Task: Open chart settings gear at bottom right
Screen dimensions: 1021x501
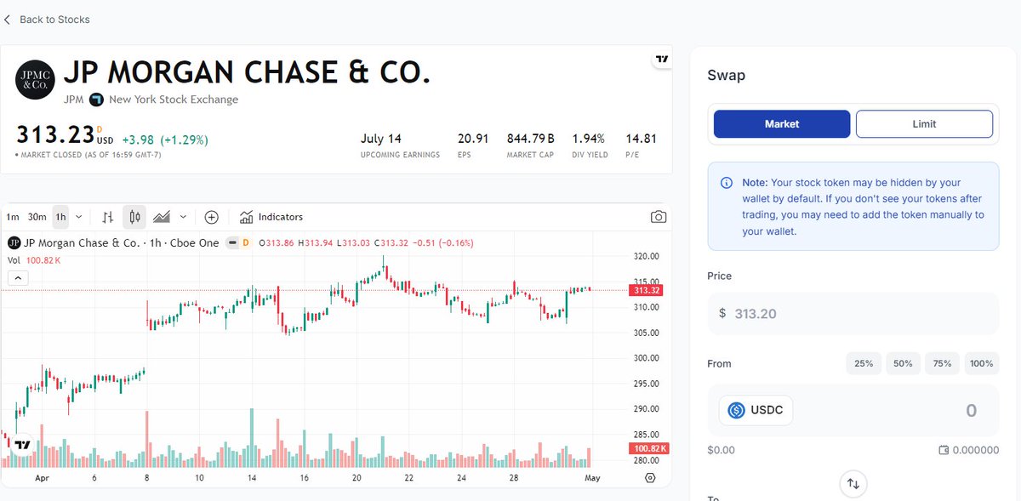Action: pyautogui.click(x=650, y=478)
